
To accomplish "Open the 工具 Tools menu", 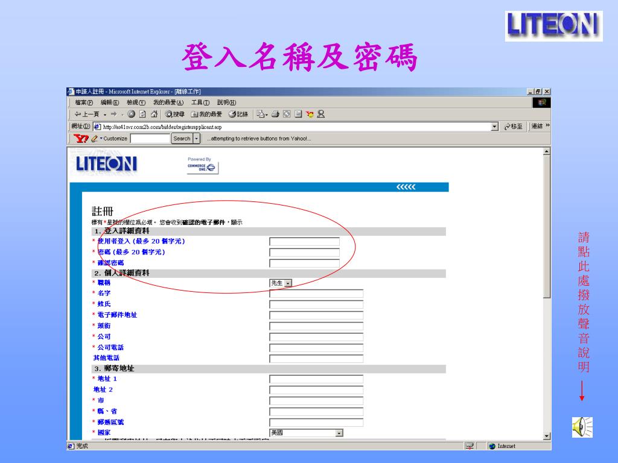I will click(x=200, y=102).
